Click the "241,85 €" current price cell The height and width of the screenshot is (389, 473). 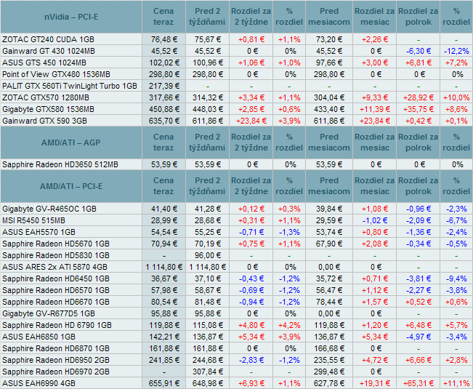[164, 360]
